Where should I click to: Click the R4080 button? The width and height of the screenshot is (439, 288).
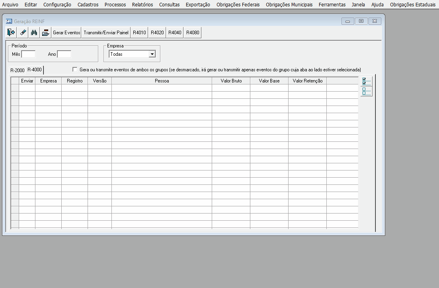193,33
